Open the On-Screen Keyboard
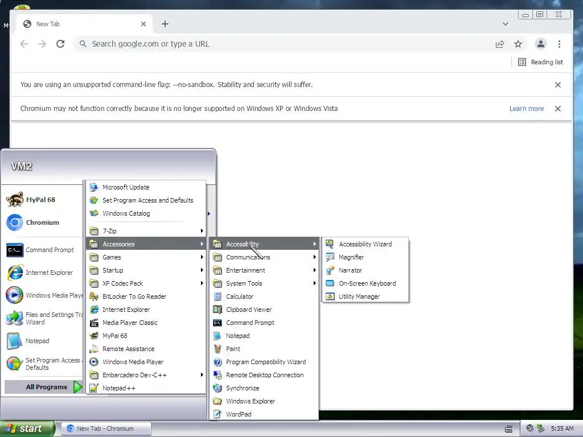The width and height of the screenshot is (583, 437). click(366, 283)
